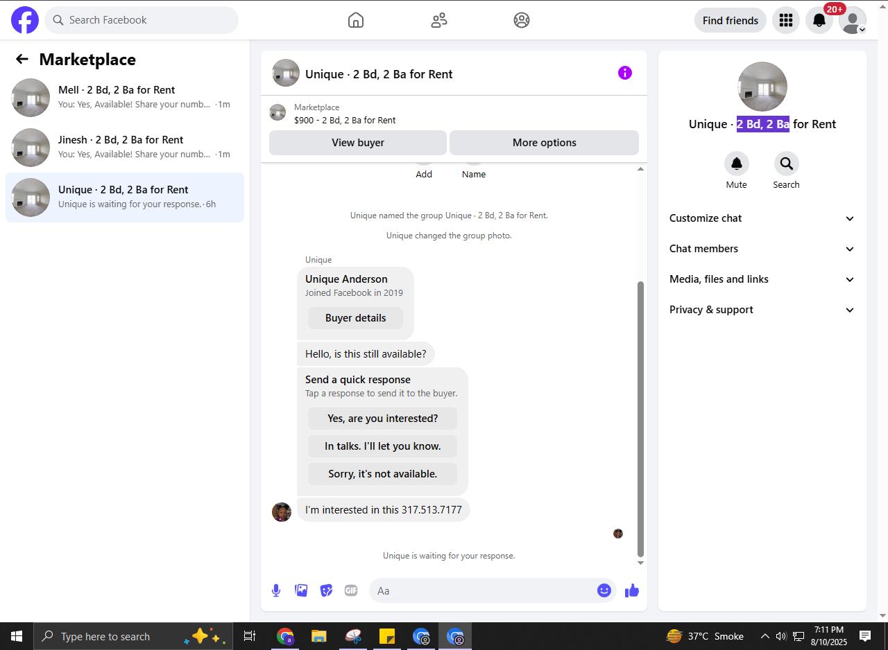
Task: Open the Windows notification center icon
Action: pos(865,636)
